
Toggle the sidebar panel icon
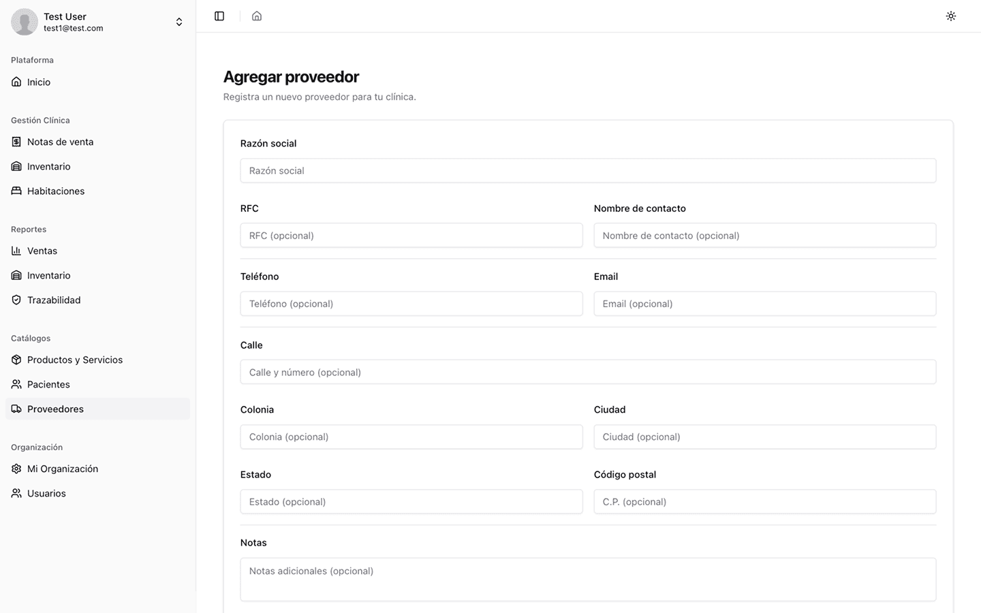(219, 16)
